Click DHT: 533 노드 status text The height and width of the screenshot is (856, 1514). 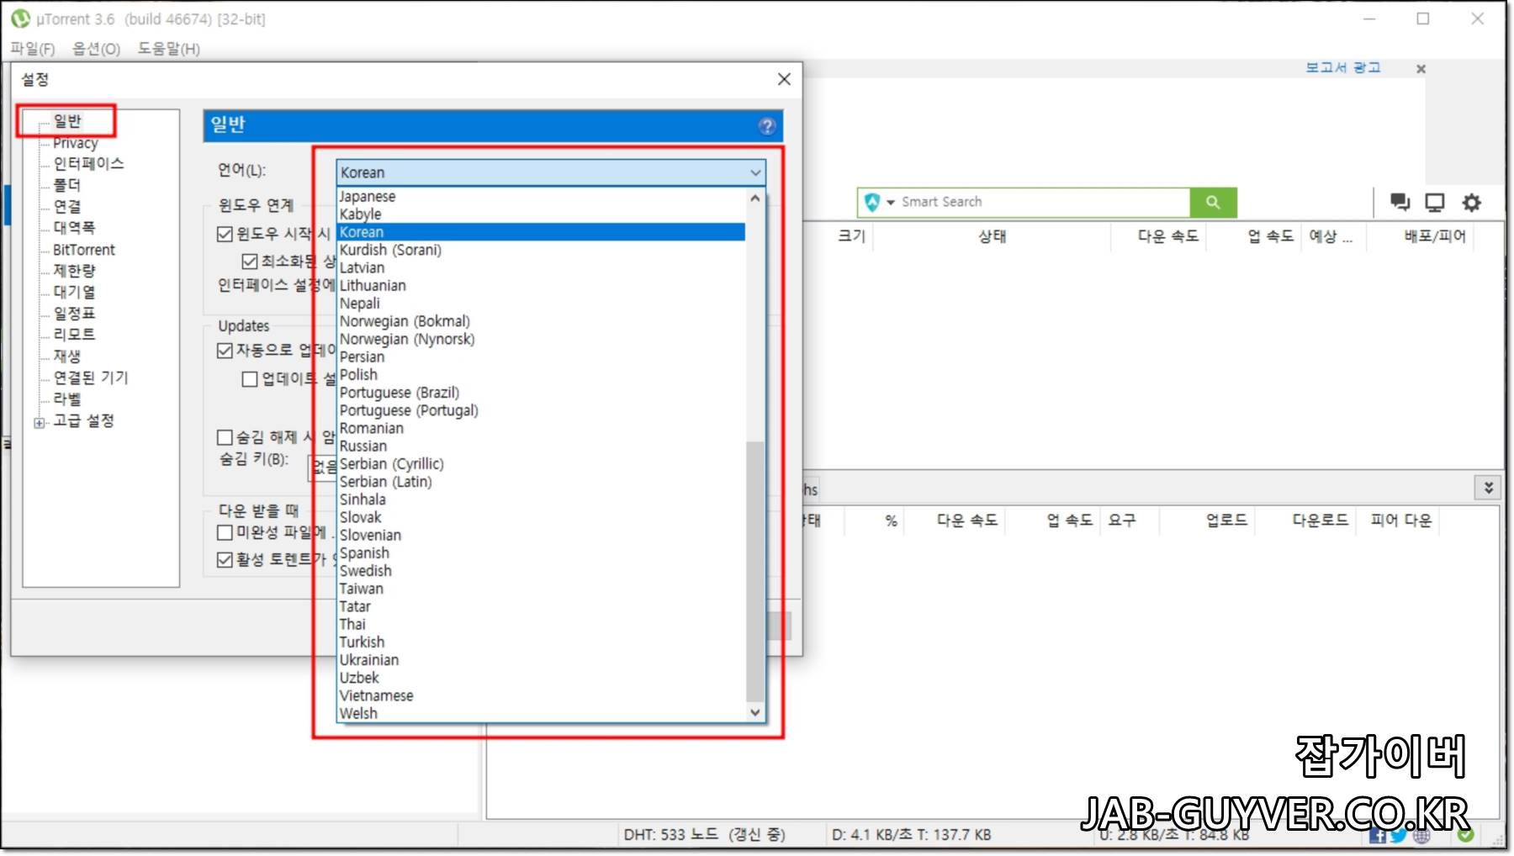coord(705,835)
